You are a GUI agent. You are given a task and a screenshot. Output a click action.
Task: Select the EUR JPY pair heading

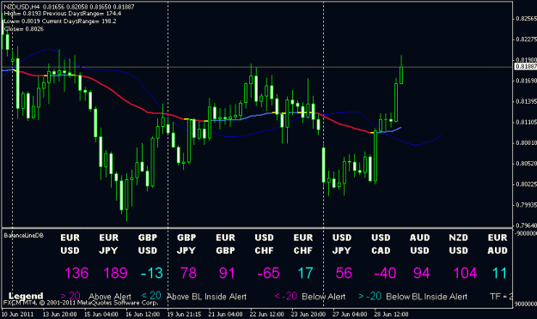[x=109, y=244]
